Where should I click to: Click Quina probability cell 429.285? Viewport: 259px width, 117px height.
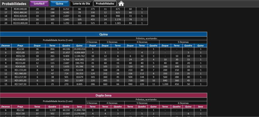pos(79,59)
